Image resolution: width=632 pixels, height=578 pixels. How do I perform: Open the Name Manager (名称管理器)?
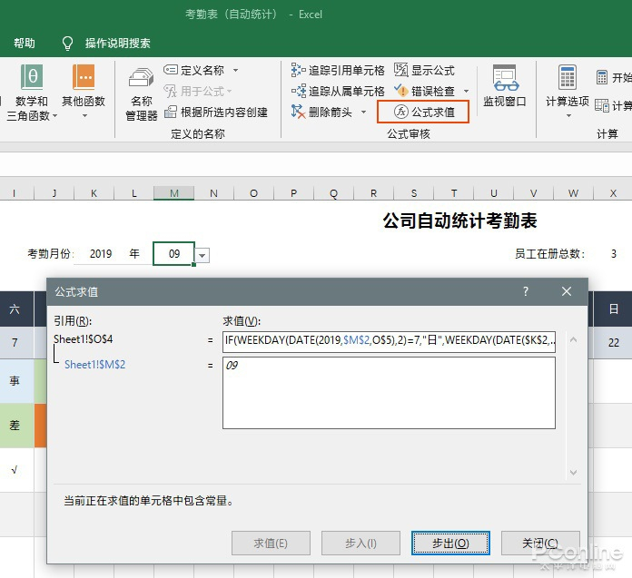coord(141,95)
